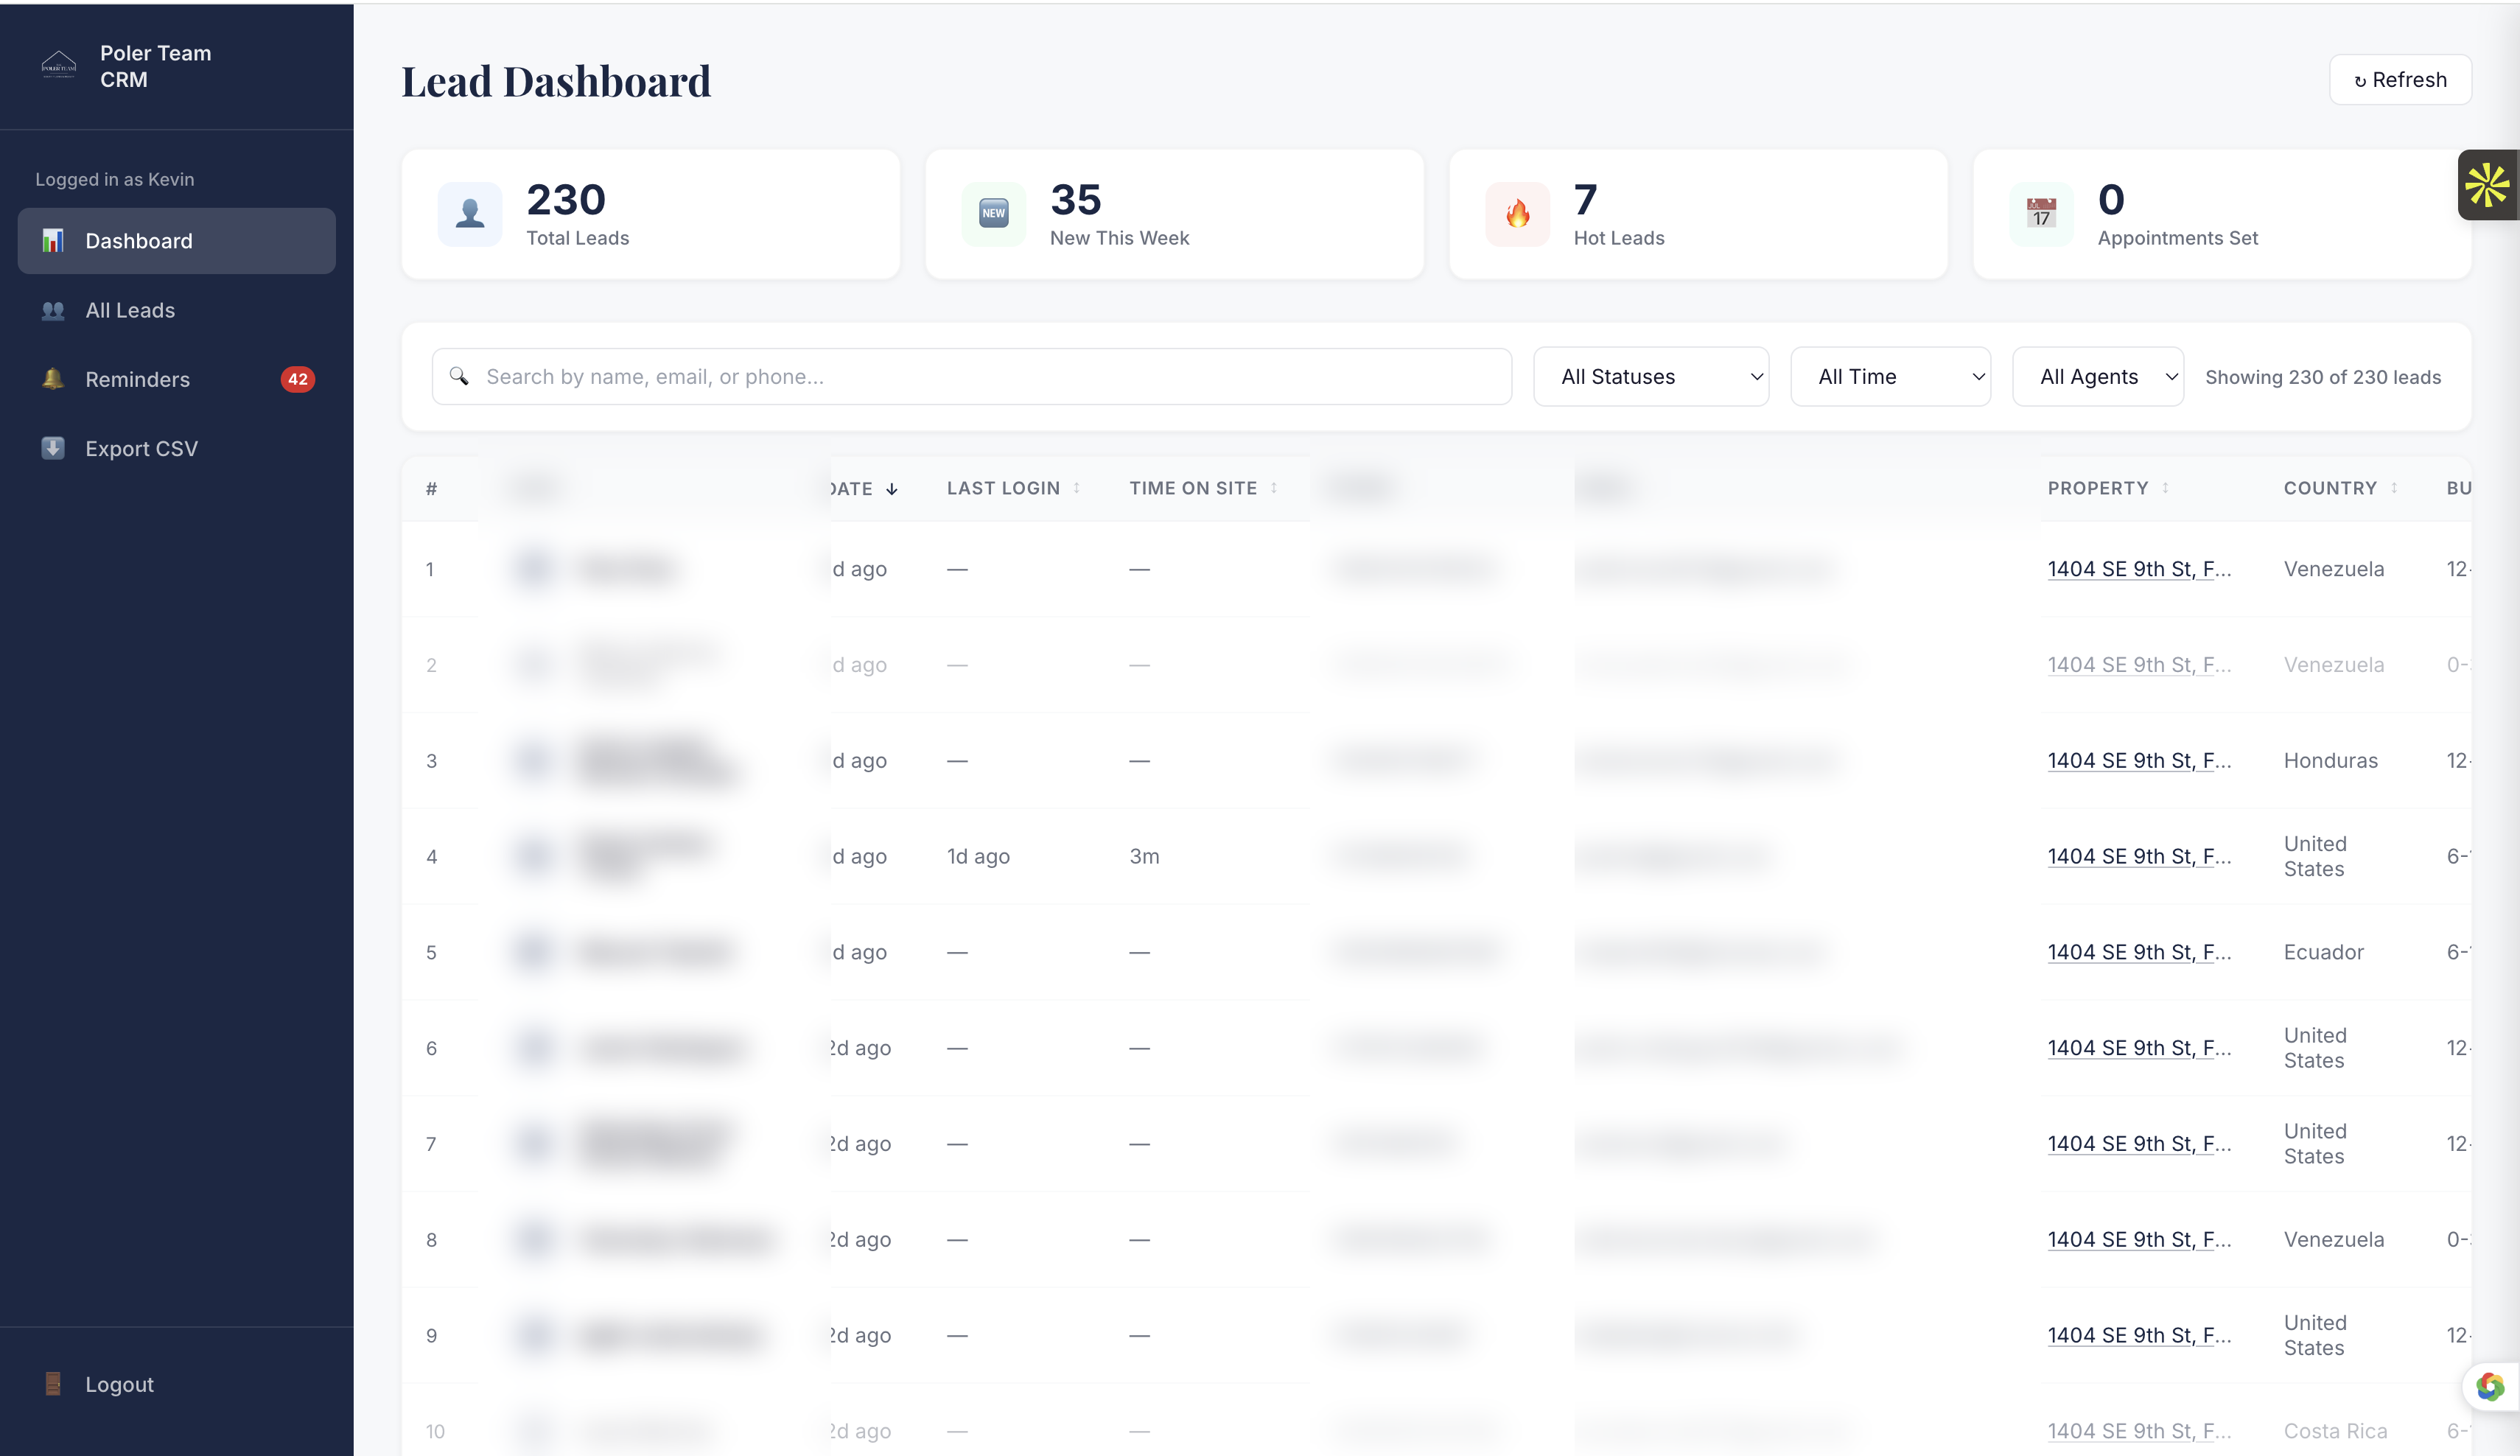The width and height of the screenshot is (2520, 1456).
Task: Click the fire icon on Hot Leads card
Action: [x=1518, y=213]
